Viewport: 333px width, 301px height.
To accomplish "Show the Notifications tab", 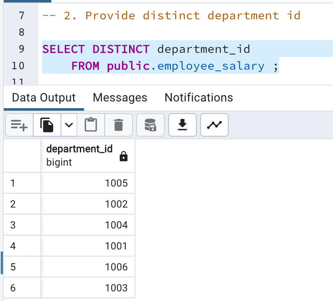I will click(x=198, y=98).
